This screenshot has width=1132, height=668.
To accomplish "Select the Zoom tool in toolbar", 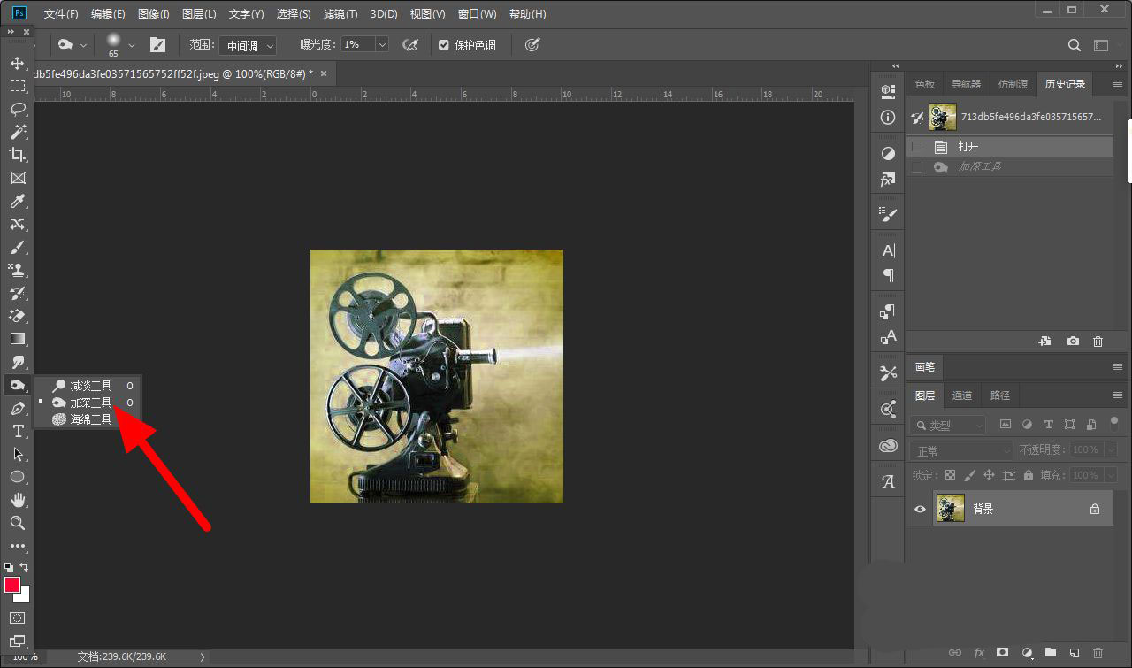I will (17, 523).
